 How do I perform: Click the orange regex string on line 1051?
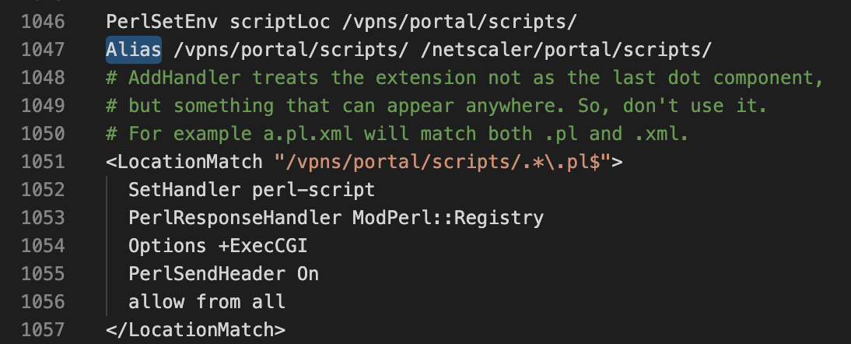[x=443, y=162]
